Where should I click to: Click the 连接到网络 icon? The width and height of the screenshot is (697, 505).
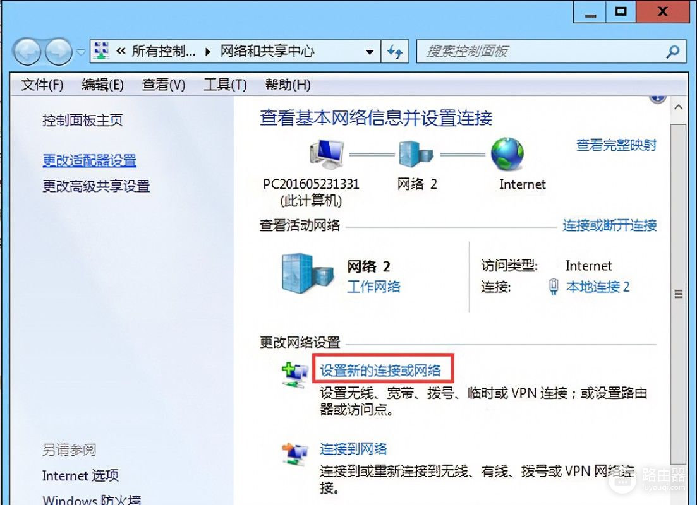(294, 454)
